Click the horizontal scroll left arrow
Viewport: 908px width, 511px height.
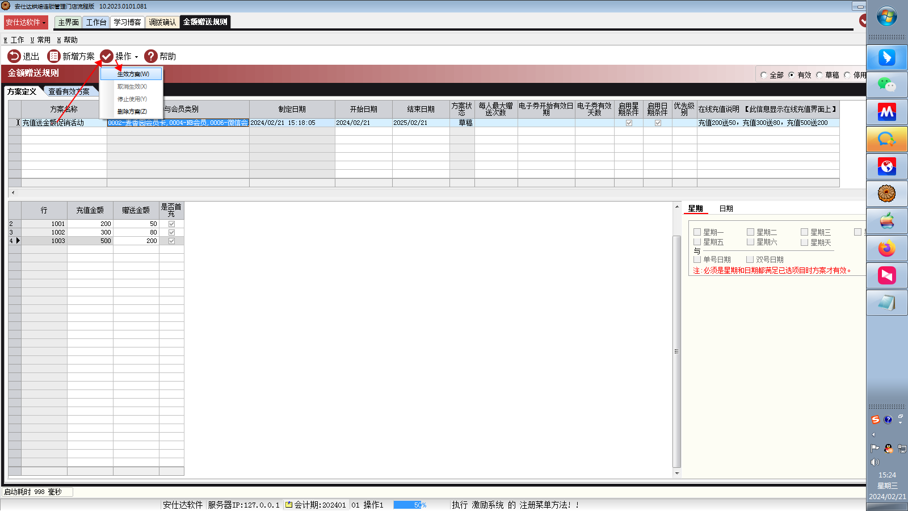pos(13,192)
